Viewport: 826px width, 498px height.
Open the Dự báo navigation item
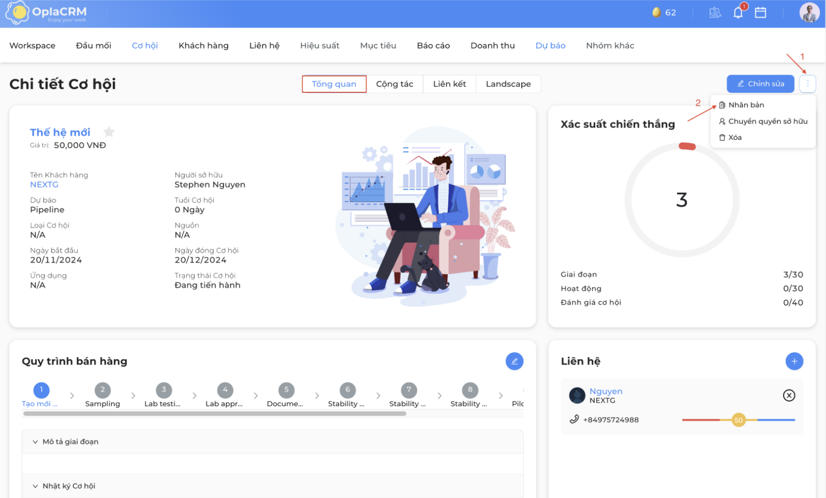click(550, 45)
